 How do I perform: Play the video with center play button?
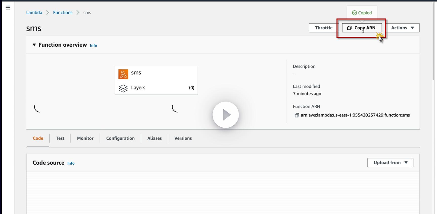(x=226, y=115)
